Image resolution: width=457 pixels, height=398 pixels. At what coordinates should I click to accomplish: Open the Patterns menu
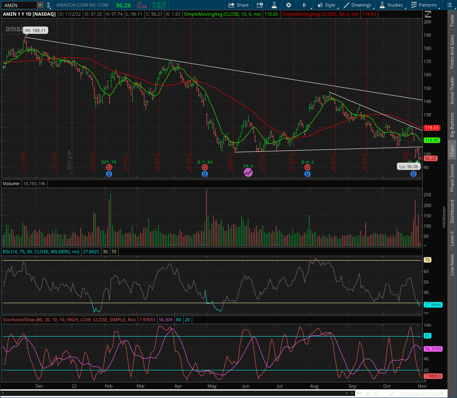(x=424, y=5)
